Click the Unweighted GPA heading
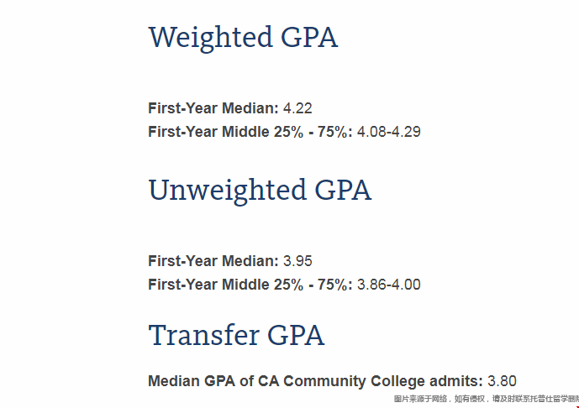Viewport: 579px width, 408px height. point(260,190)
